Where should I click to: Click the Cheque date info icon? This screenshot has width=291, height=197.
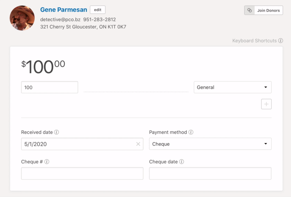182,162
